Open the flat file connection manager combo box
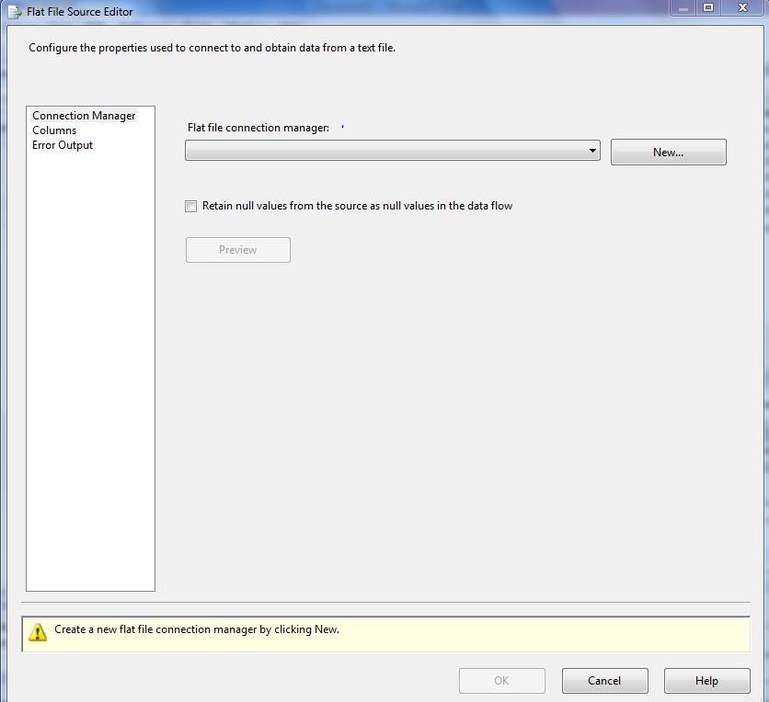The height and width of the screenshot is (702, 769). tap(386, 151)
